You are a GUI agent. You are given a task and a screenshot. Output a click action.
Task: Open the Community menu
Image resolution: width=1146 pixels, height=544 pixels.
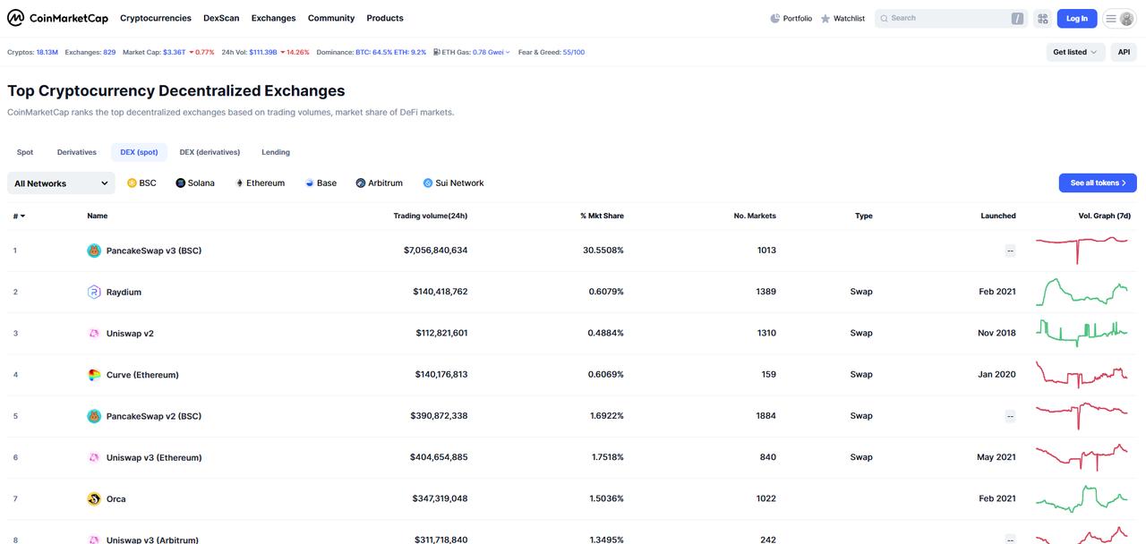pos(331,18)
